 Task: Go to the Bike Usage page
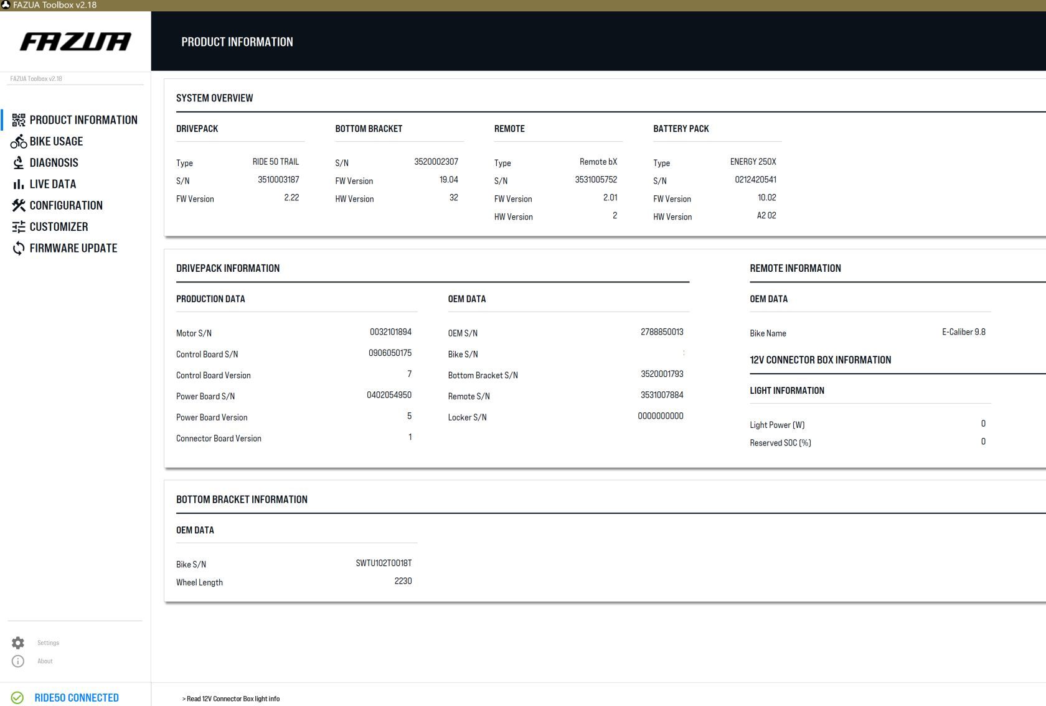56,141
